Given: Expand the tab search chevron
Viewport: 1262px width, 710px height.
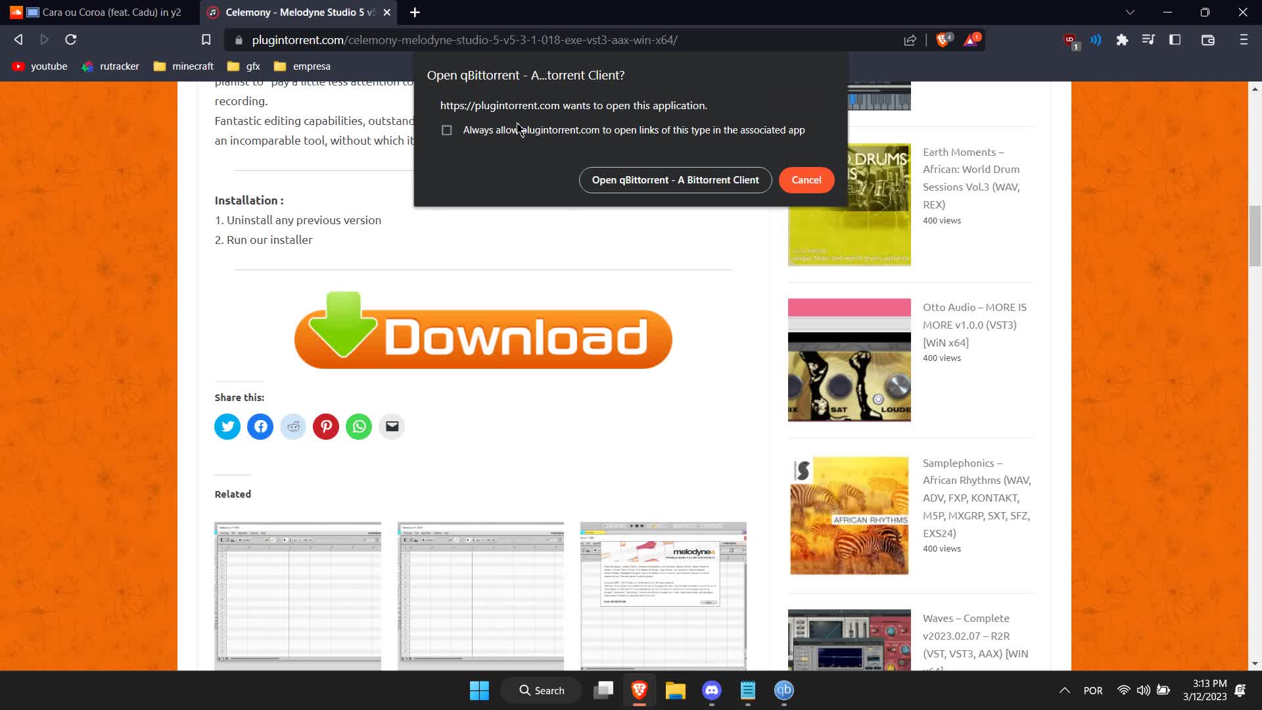Looking at the screenshot, I should coord(1130,12).
